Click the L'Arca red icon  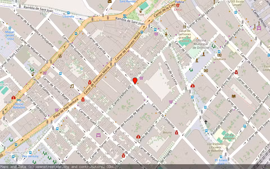click(177, 6)
